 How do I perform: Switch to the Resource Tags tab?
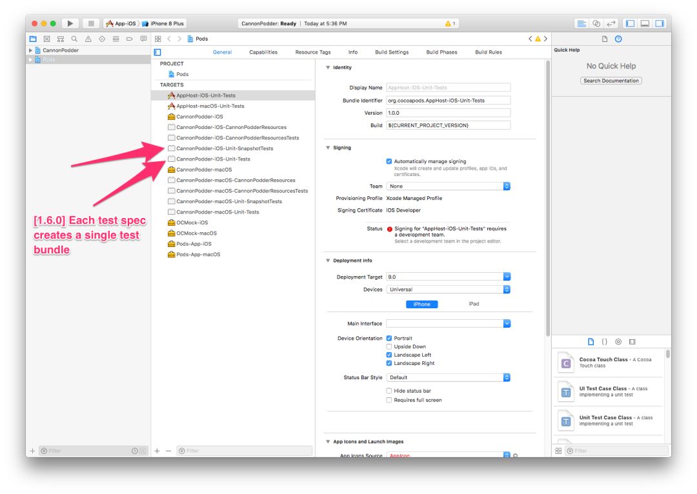(313, 52)
